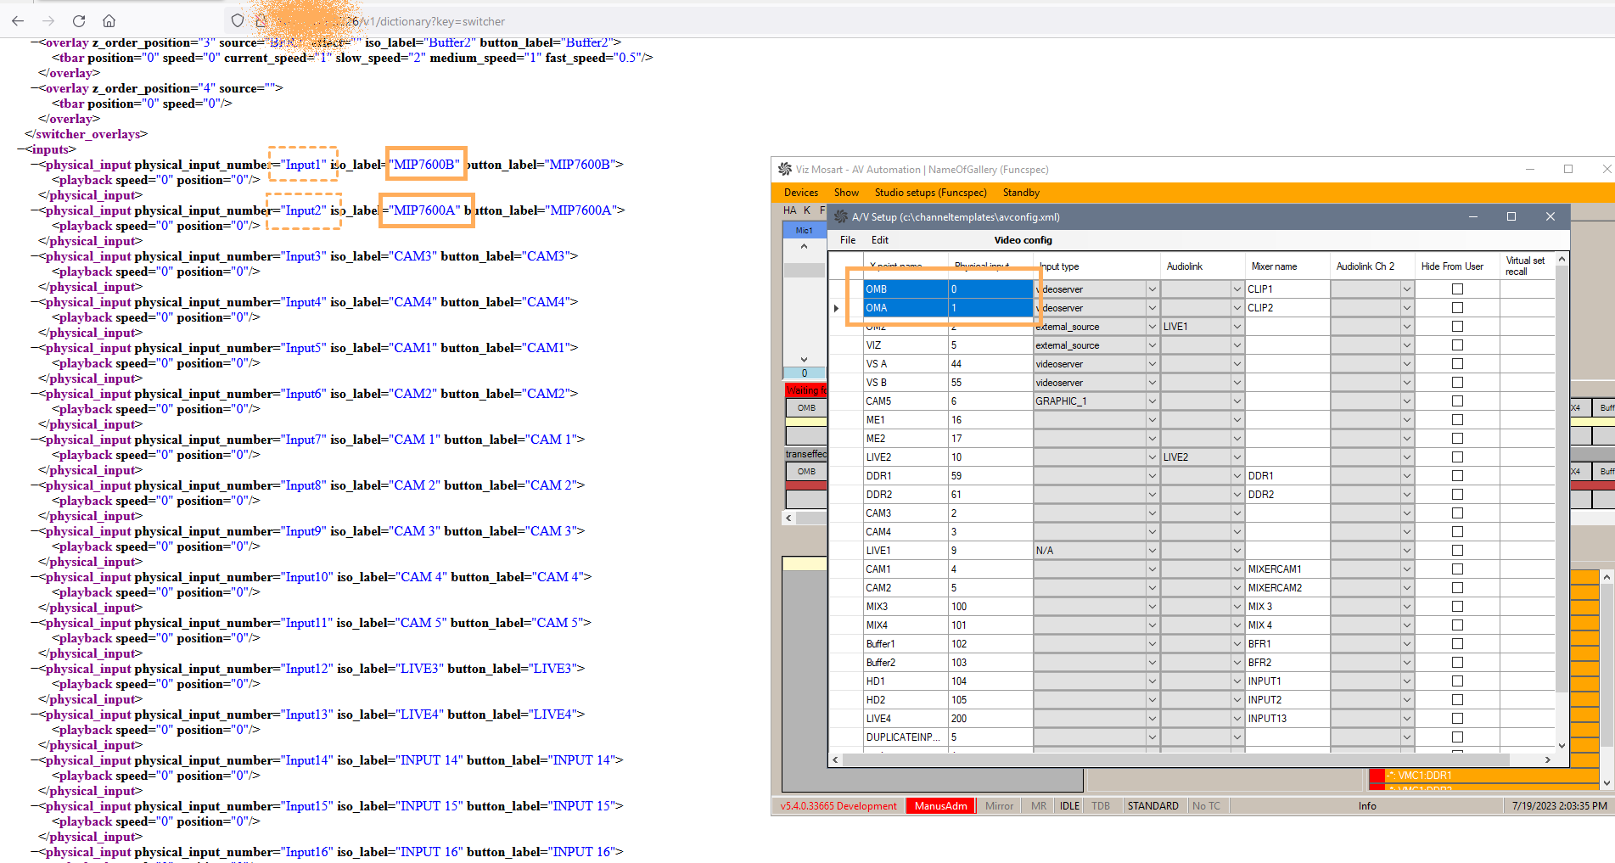Open Studio setups (Funcspec) menu

pos(930,193)
